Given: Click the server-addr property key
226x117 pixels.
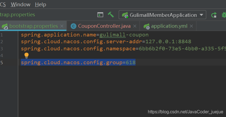Looking at the screenshot, I should pos(82,42).
